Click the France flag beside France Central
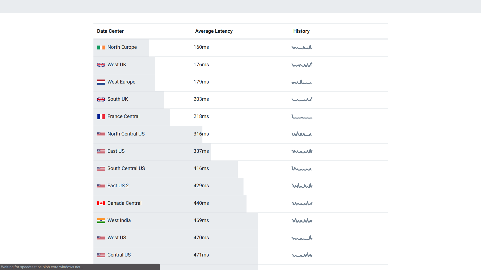Screen dimensions: 481x270 coord(101,117)
